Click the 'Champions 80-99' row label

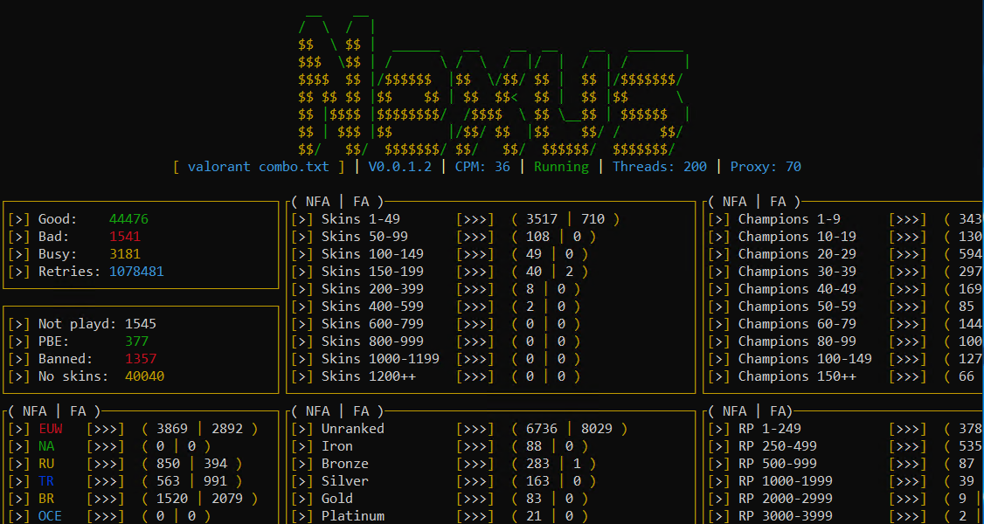tap(797, 341)
